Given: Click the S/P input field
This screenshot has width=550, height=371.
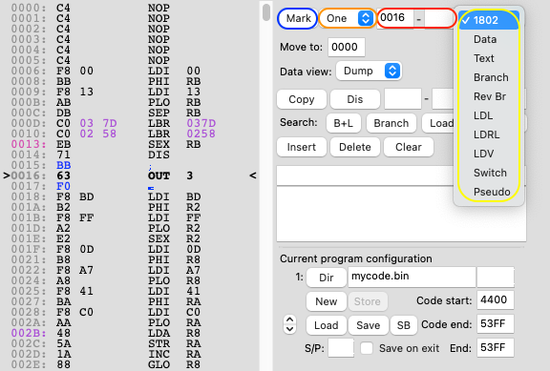Looking at the screenshot, I should pyautogui.click(x=341, y=348).
